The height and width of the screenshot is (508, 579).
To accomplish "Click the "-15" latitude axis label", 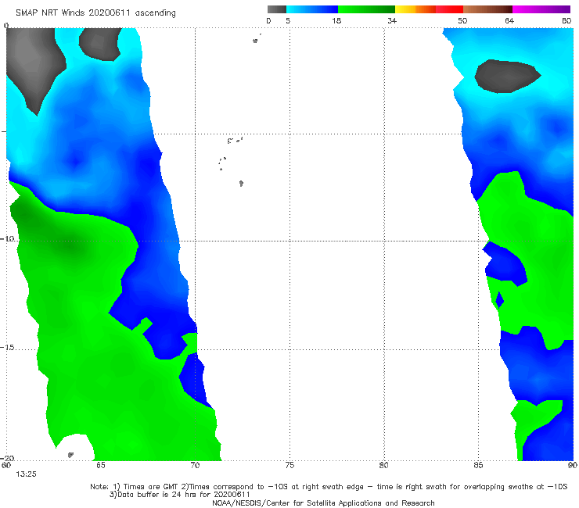I will coord(7,348).
